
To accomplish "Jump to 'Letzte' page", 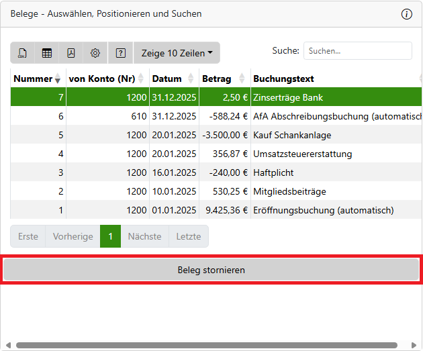I will [188, 236].
